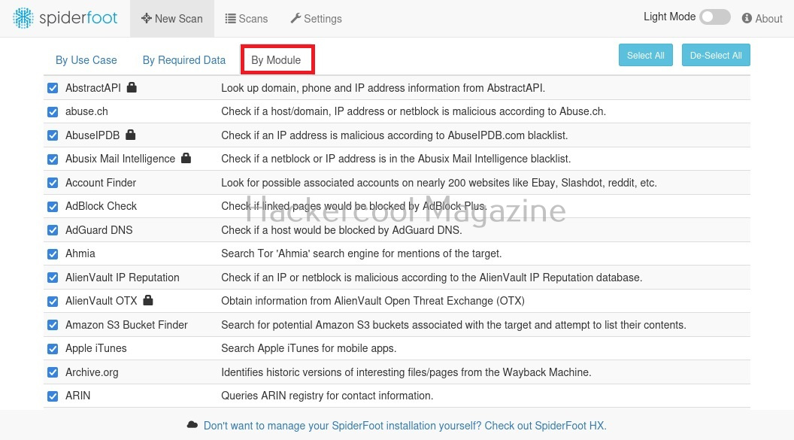Click the AdGuard DNS module label
The image size is (794, 440).
click(x=98, y=230)
